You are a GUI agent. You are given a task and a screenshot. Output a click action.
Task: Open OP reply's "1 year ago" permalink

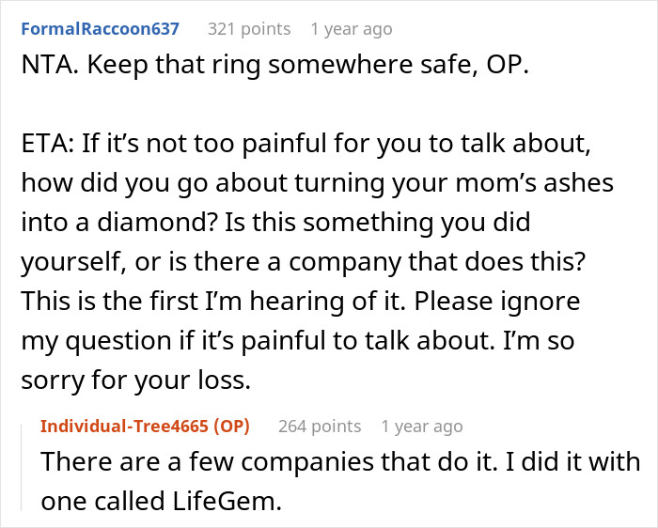click(x=422, y=426)
